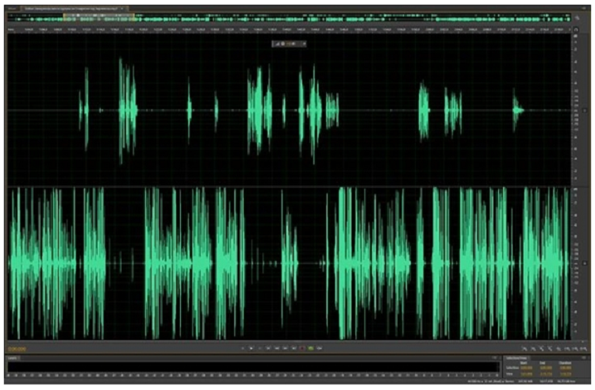595x390 pixels.
Task: Click Zoom In (Amplitude) icon
Action: (525, 349)
